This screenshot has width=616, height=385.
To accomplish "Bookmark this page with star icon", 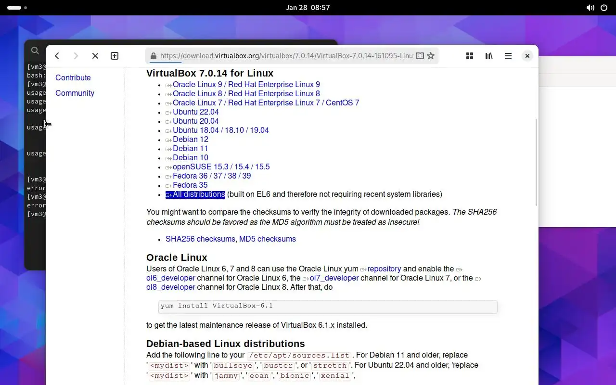I will (x=431, y=56).
